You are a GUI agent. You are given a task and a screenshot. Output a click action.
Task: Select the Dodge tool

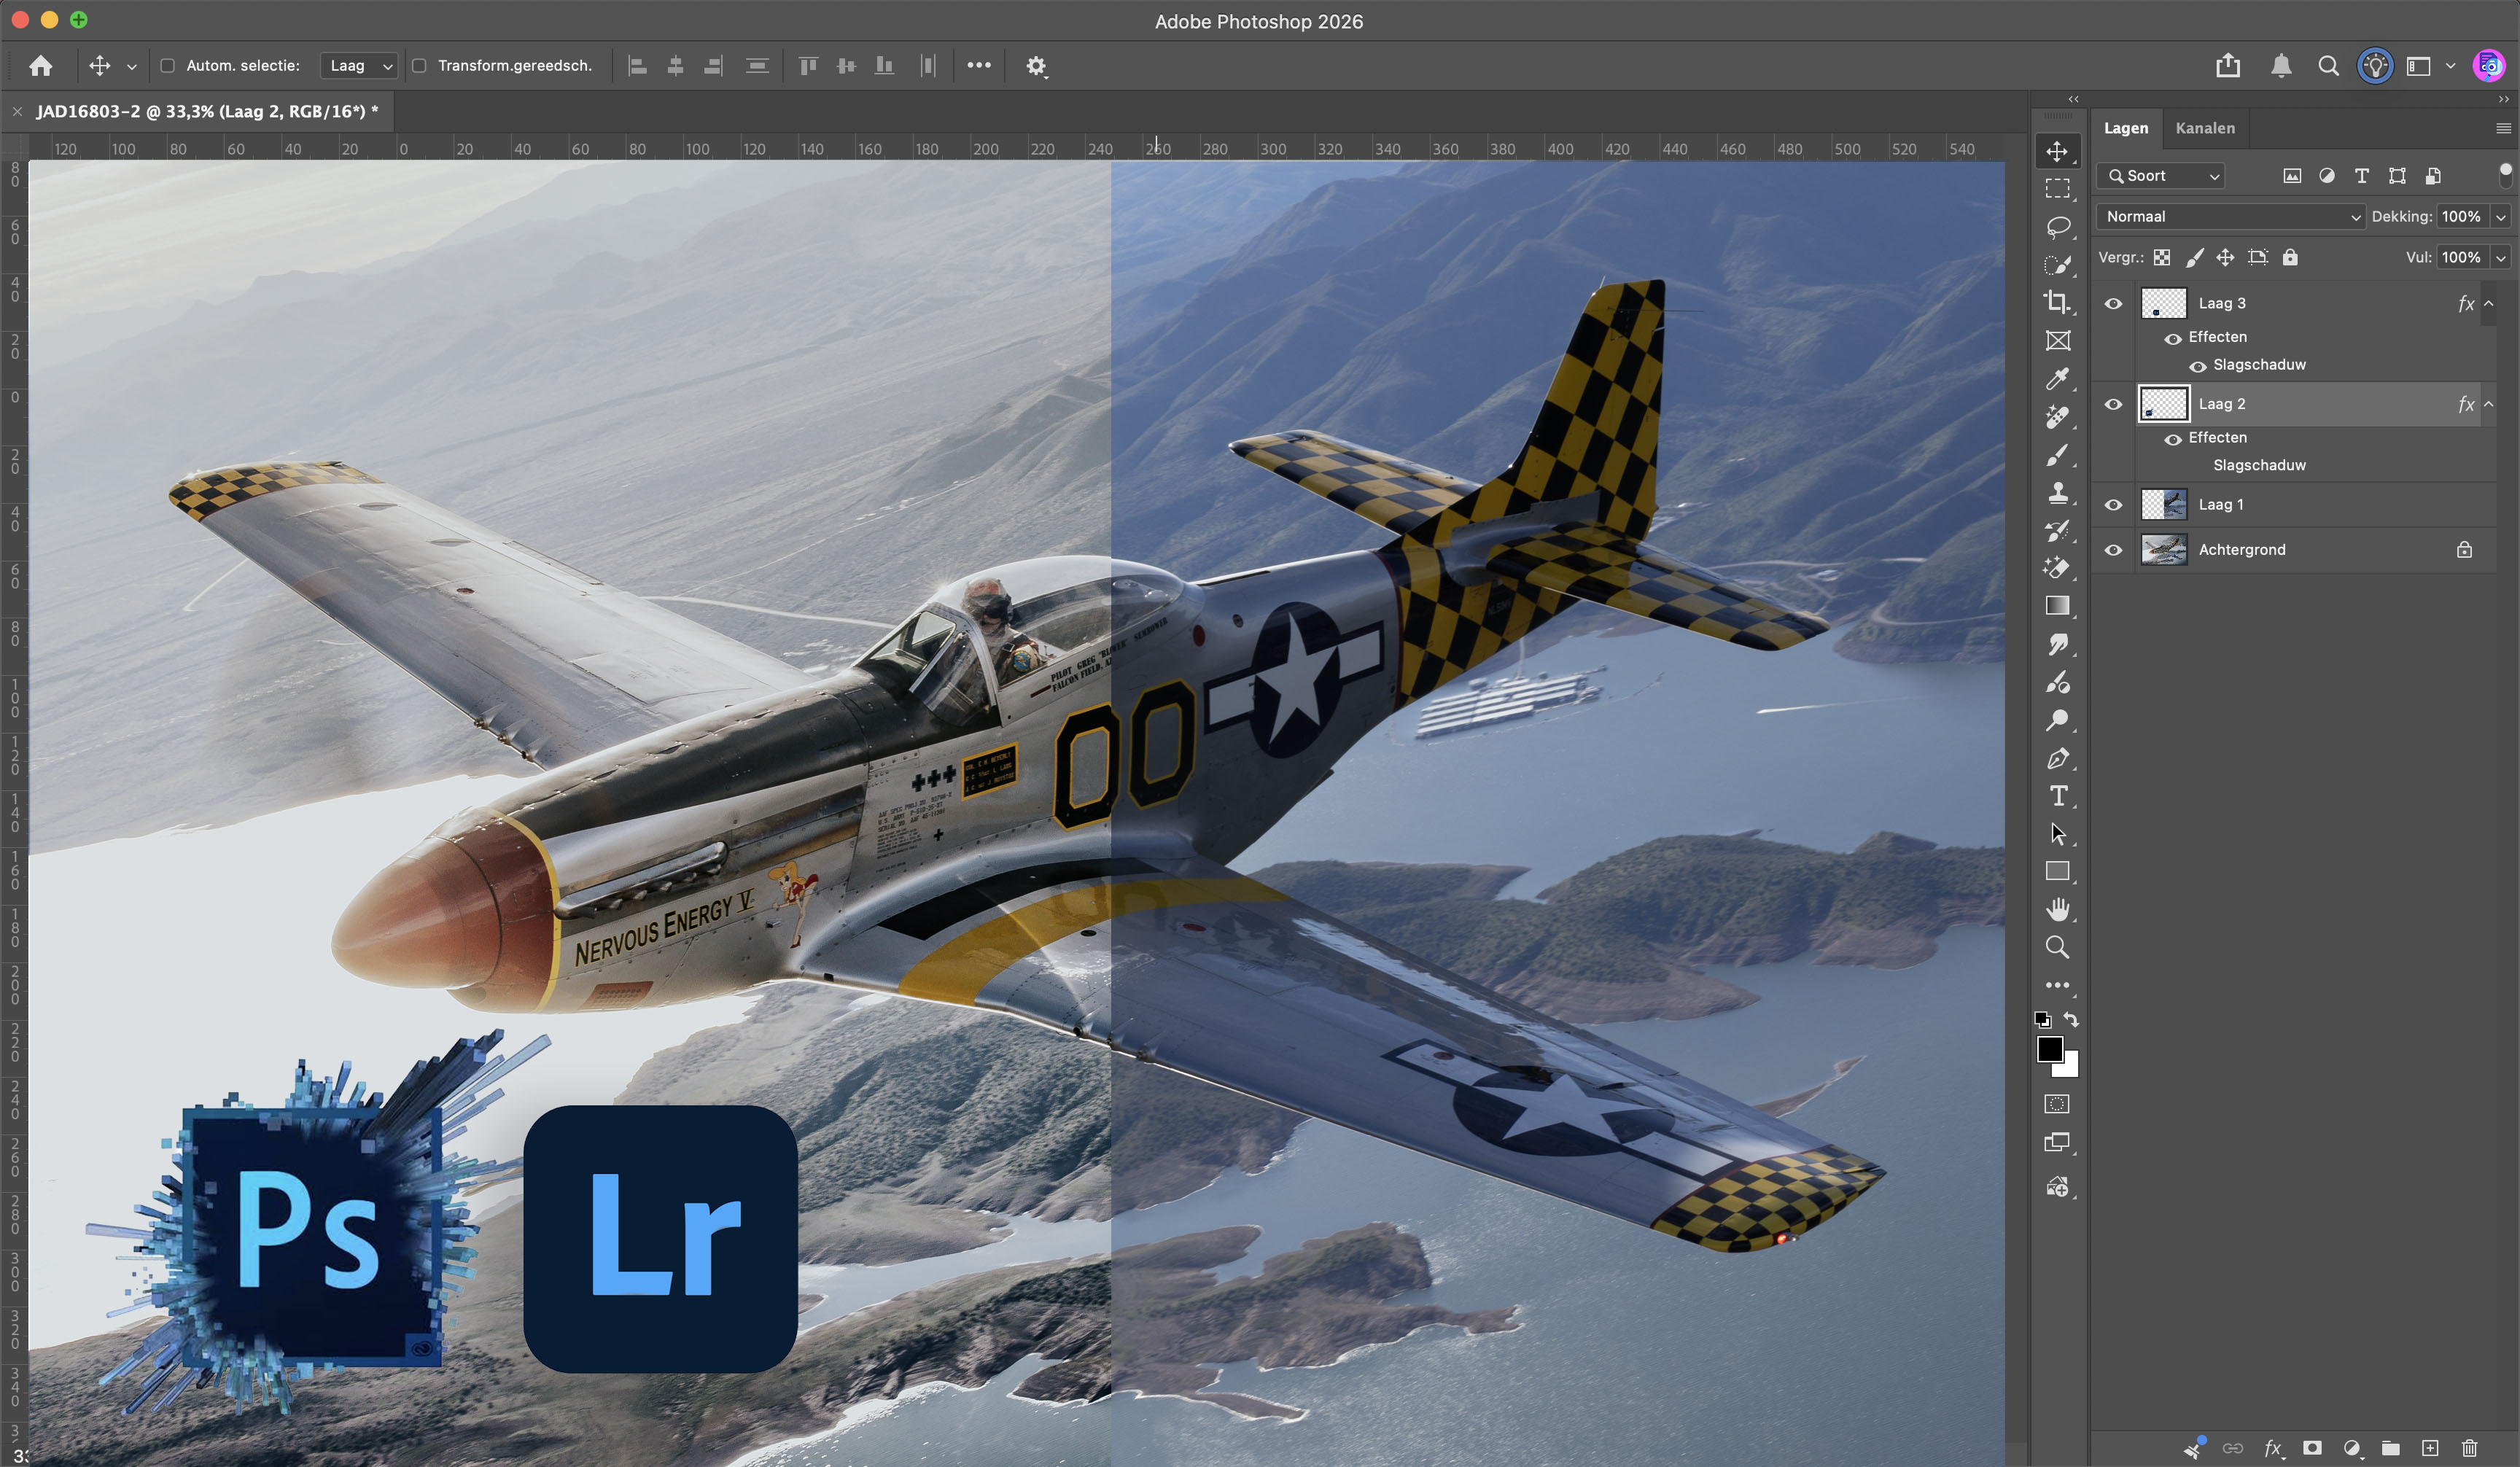click(x=2057, y=720)
